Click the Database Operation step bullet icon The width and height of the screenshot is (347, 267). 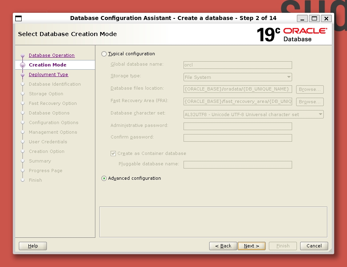click(x=22, y=56)
